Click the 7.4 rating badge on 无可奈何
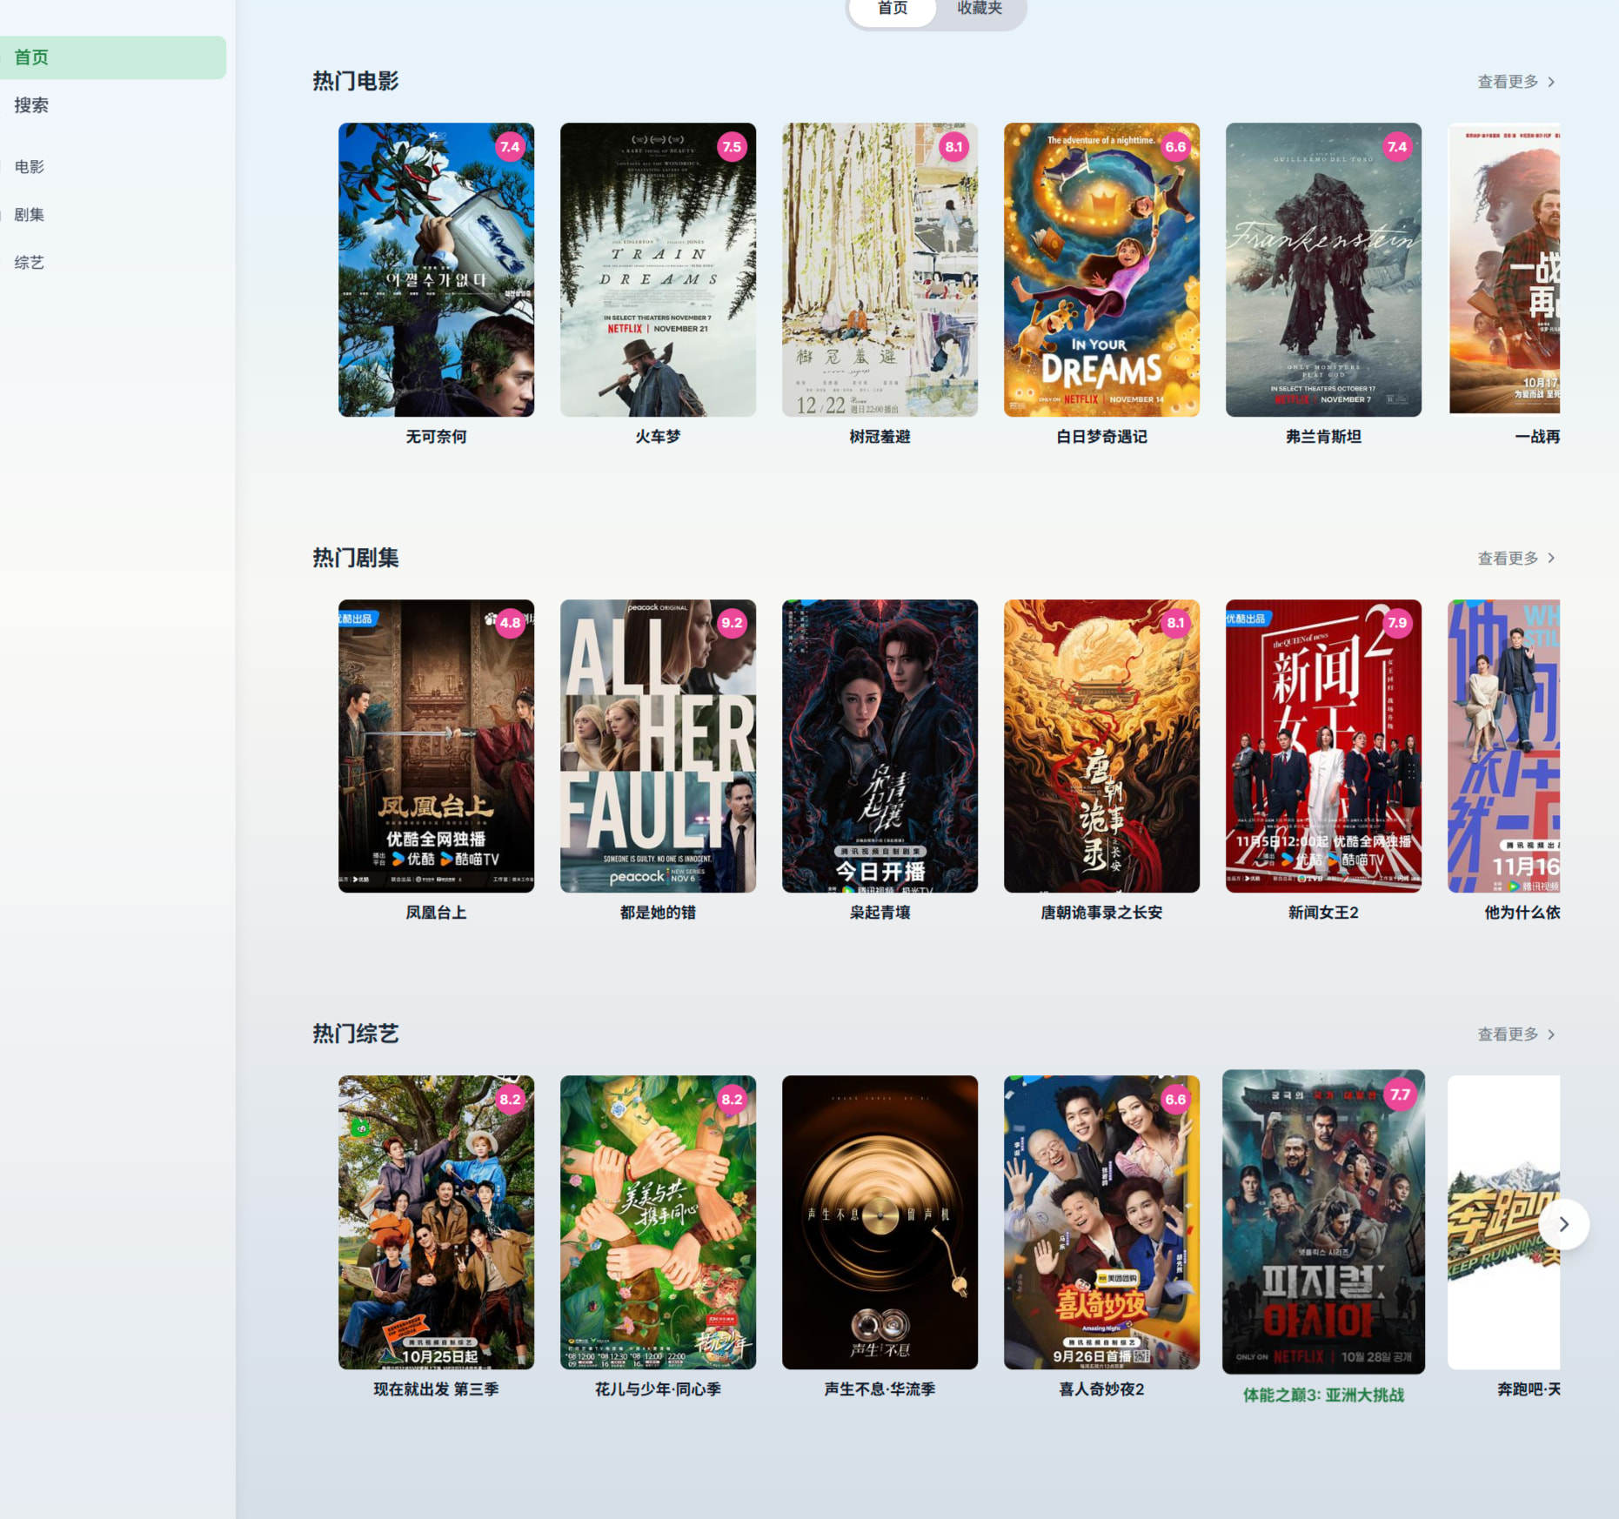 510,147
